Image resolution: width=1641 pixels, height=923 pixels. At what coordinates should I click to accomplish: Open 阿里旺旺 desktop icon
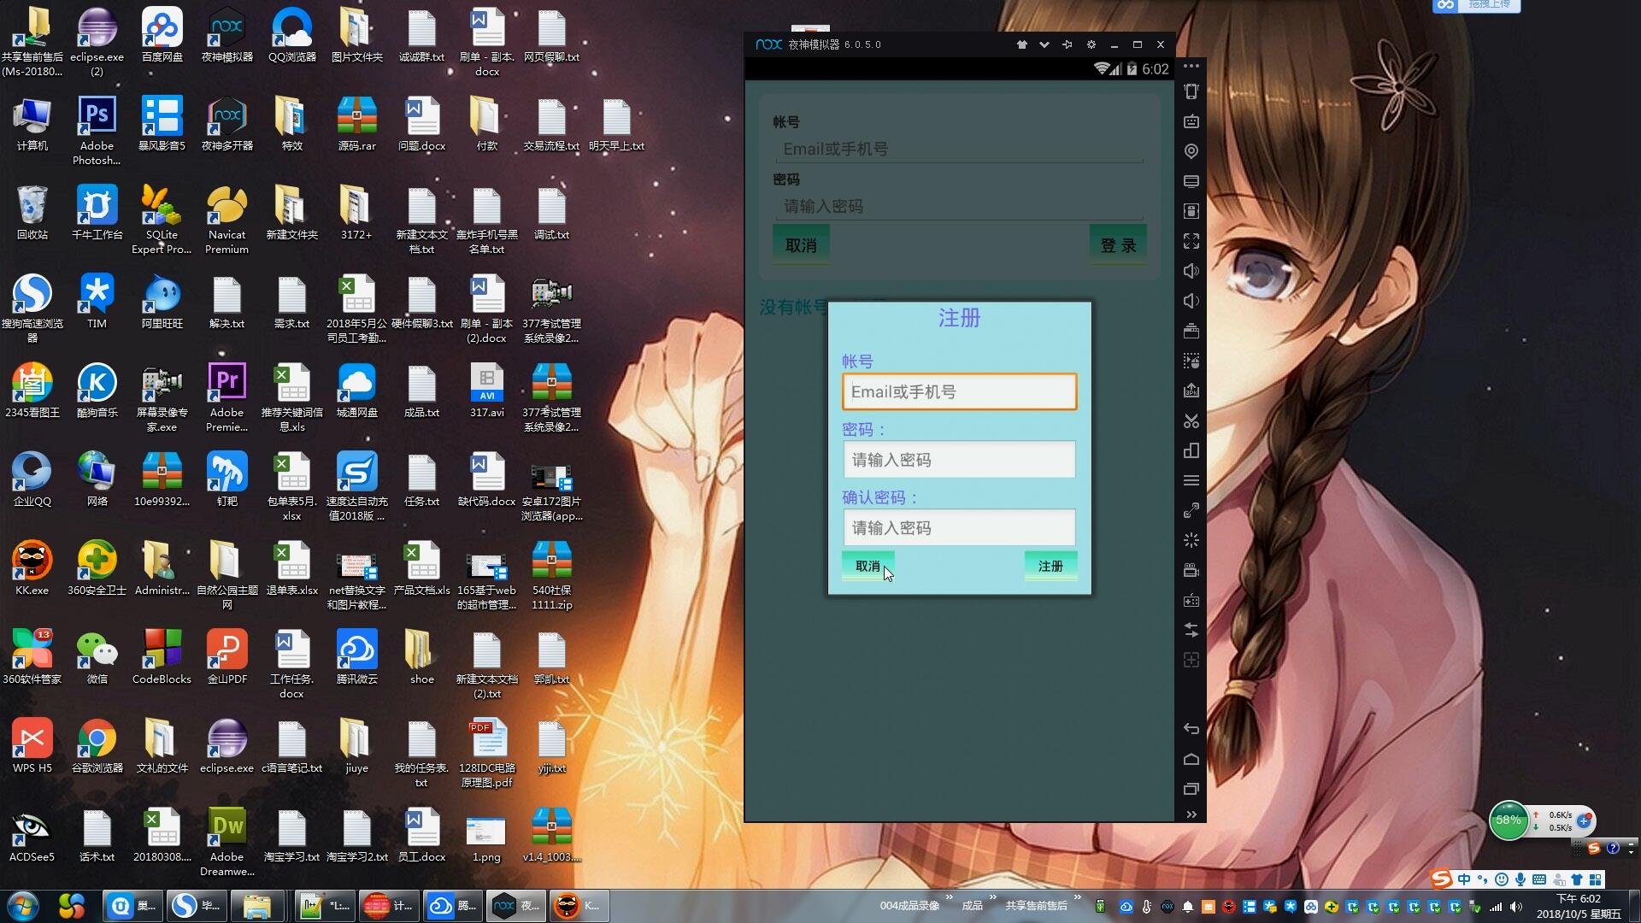pyautogui.click(x=162, y=301)
